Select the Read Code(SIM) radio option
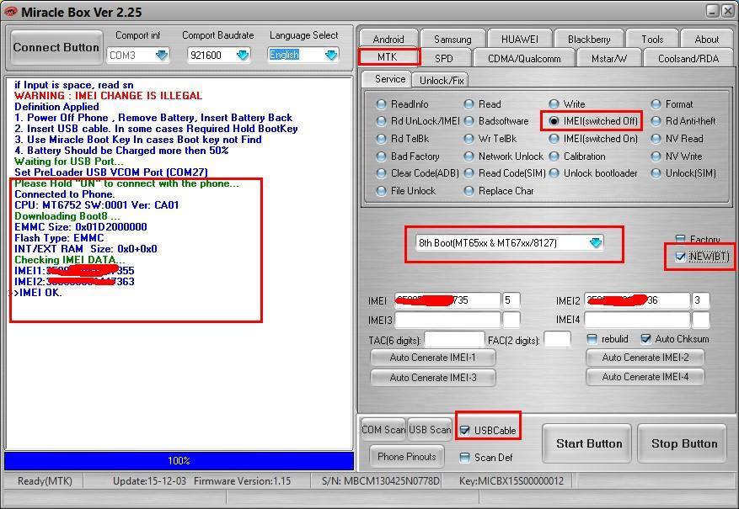 505,173
